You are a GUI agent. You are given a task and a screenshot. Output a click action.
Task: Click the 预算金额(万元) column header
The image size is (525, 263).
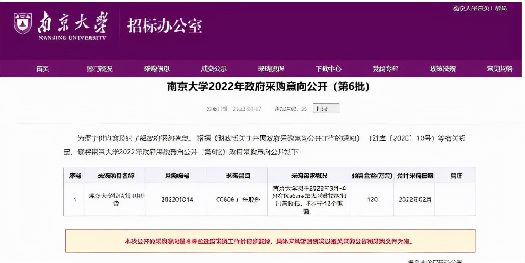pos(372,176)
